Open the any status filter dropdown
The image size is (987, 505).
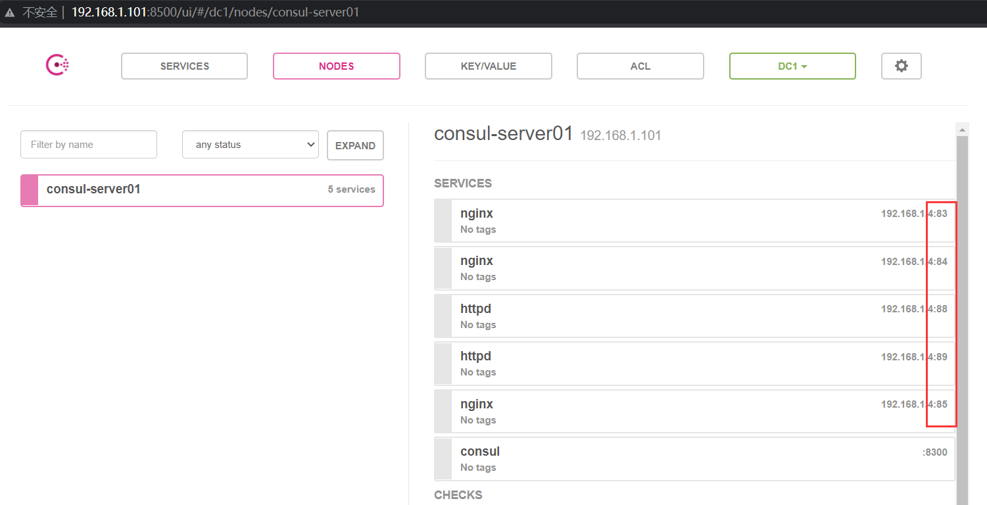pos(251,145)
